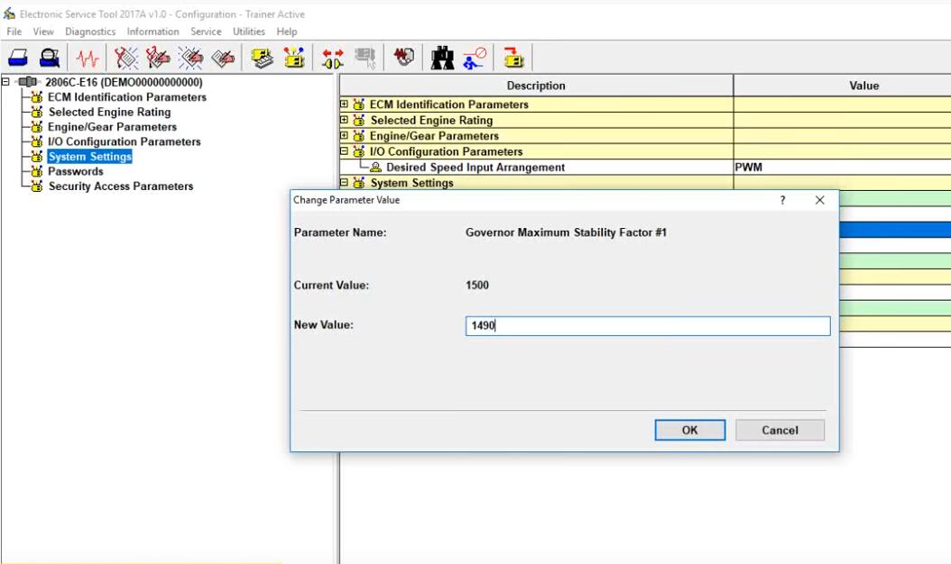
Task: Collapse the 2806C-E16 tree node
Action: tap(5, 81)
